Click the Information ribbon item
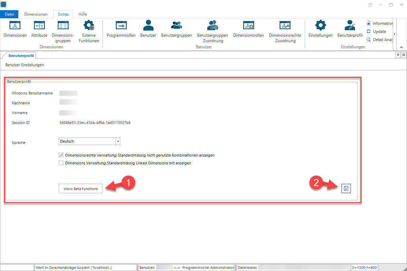Image resolution: width=407 pixels, height=271 pixels. pyautogui.click(x=379, y=23)
